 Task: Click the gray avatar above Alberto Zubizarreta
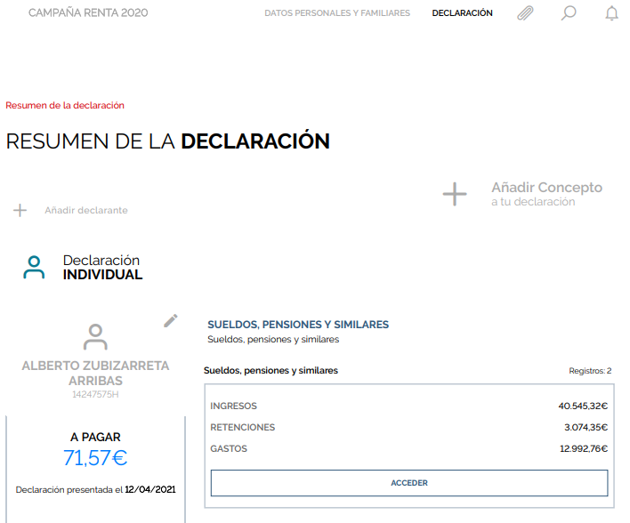tap(95, 336)
